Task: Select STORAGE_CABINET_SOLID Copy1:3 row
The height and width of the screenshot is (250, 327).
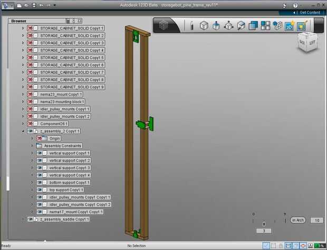Action: (x=66, y=43)
